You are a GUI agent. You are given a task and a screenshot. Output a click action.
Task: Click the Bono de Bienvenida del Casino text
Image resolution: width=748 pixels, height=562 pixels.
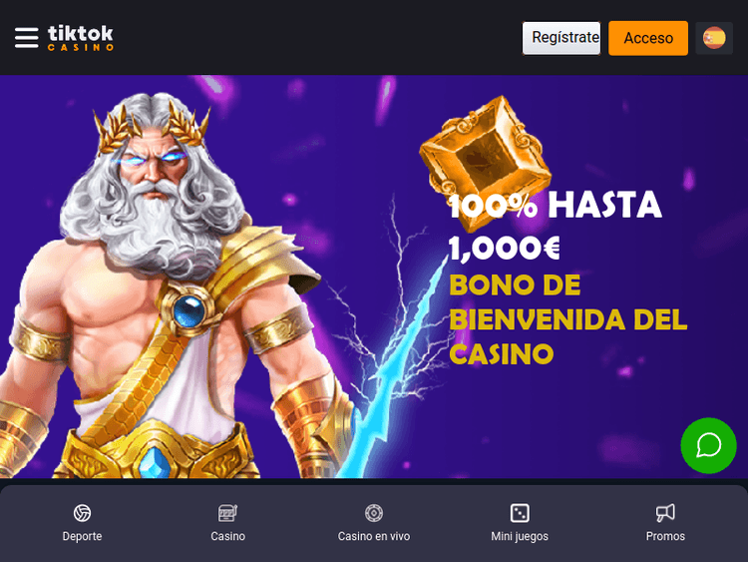point(567,319)
